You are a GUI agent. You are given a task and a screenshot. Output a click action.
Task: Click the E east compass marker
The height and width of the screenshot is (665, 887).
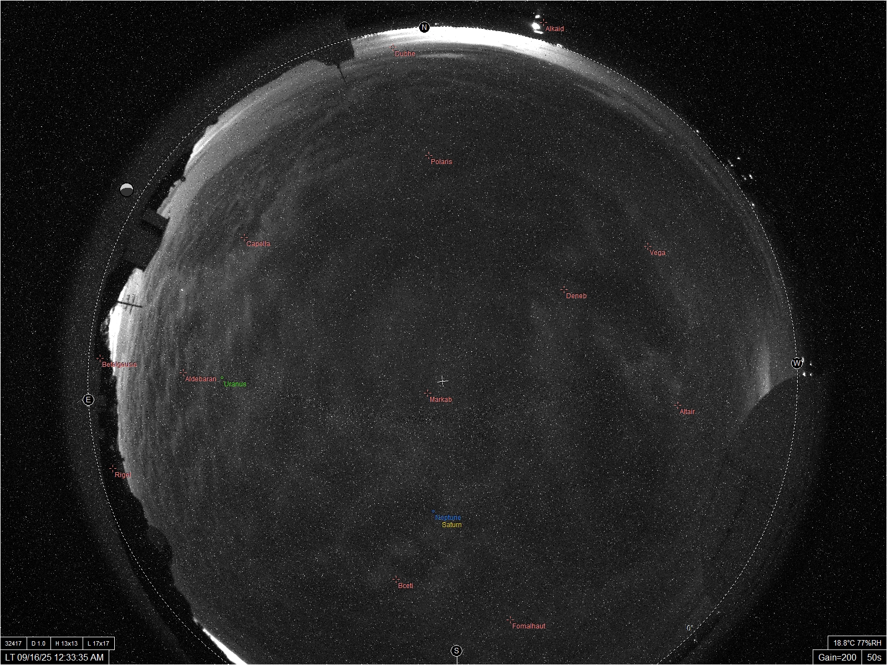[88, 400]
